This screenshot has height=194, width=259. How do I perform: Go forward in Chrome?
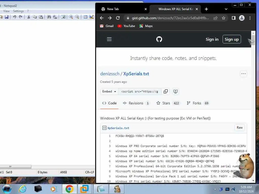coord(110,18)
